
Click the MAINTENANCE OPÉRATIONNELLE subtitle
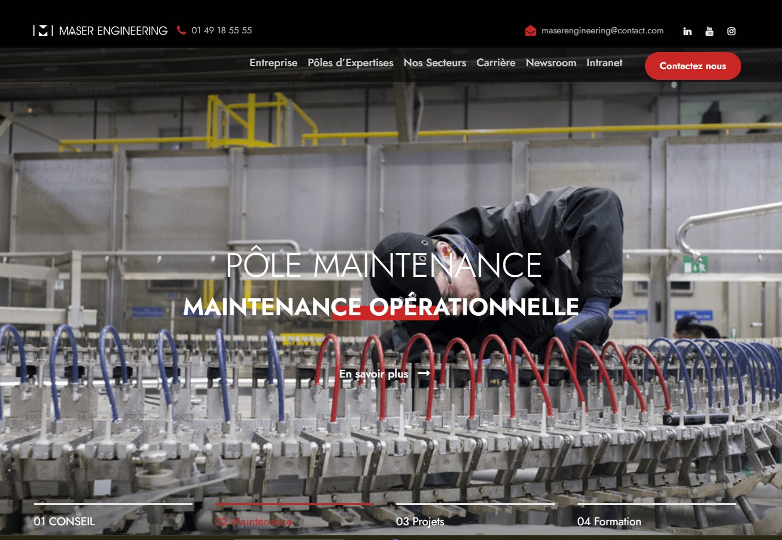tap(381, 307)
